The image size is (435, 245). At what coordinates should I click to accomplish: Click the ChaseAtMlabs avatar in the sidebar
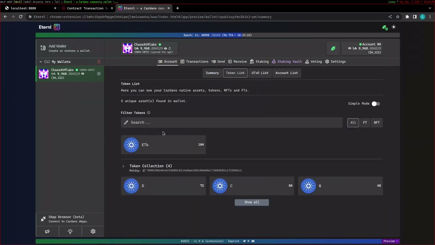click(43, 74)
